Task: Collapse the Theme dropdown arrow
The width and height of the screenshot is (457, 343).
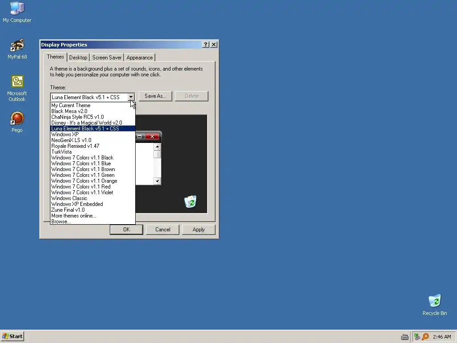Action: click(x=131, y=97)
